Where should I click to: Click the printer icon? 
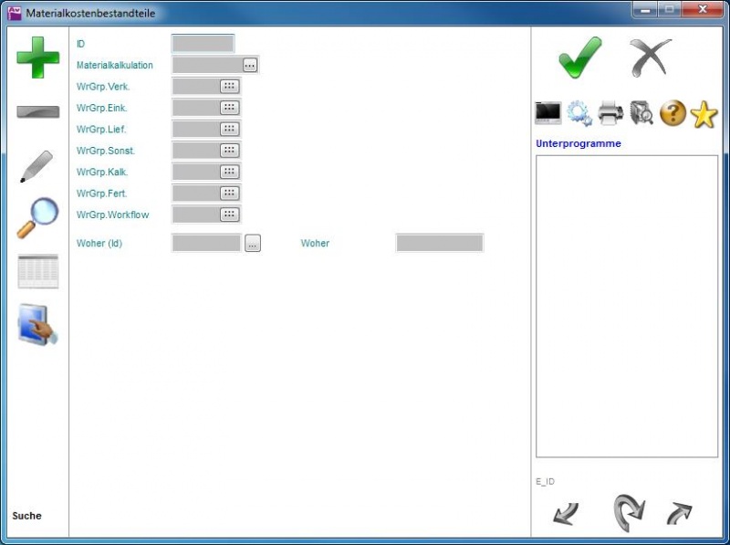(x=610, y=113)
